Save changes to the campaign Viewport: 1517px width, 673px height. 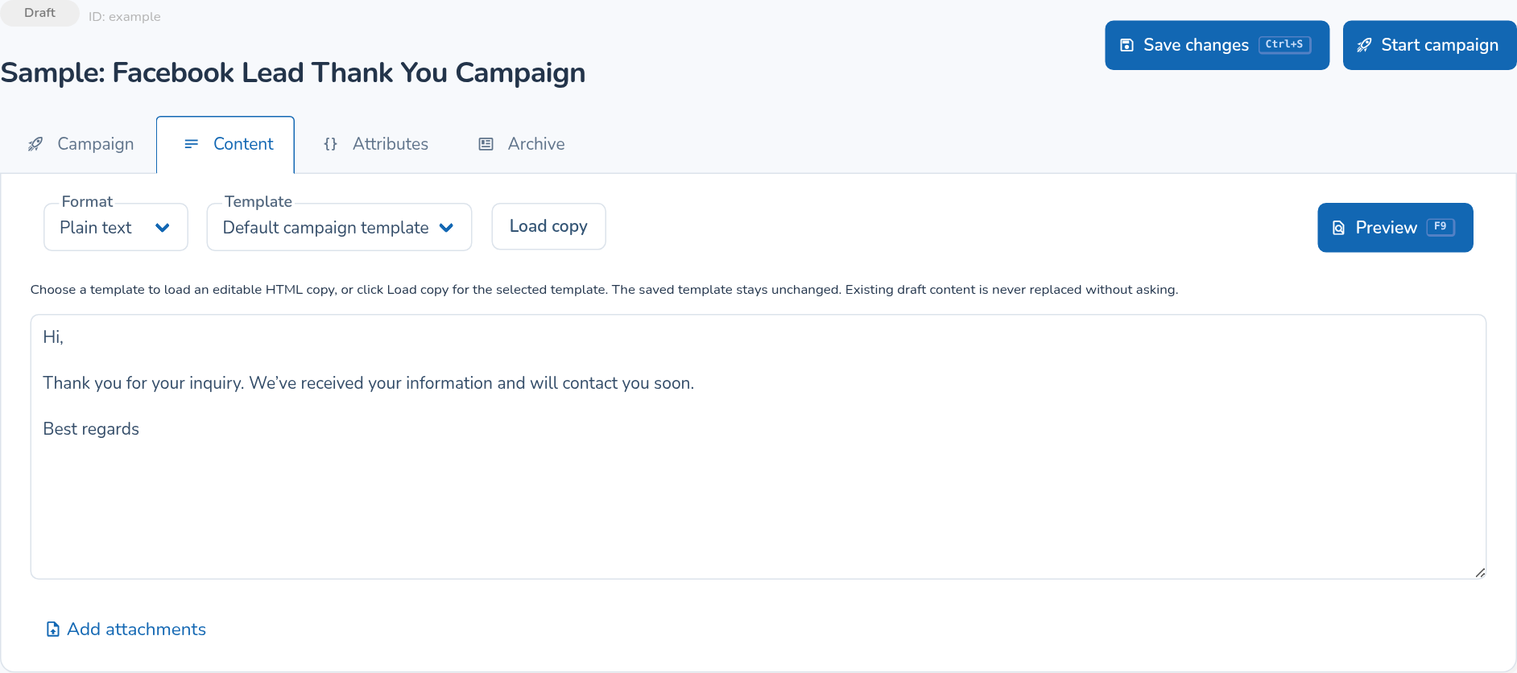[x=1217, y=45]
